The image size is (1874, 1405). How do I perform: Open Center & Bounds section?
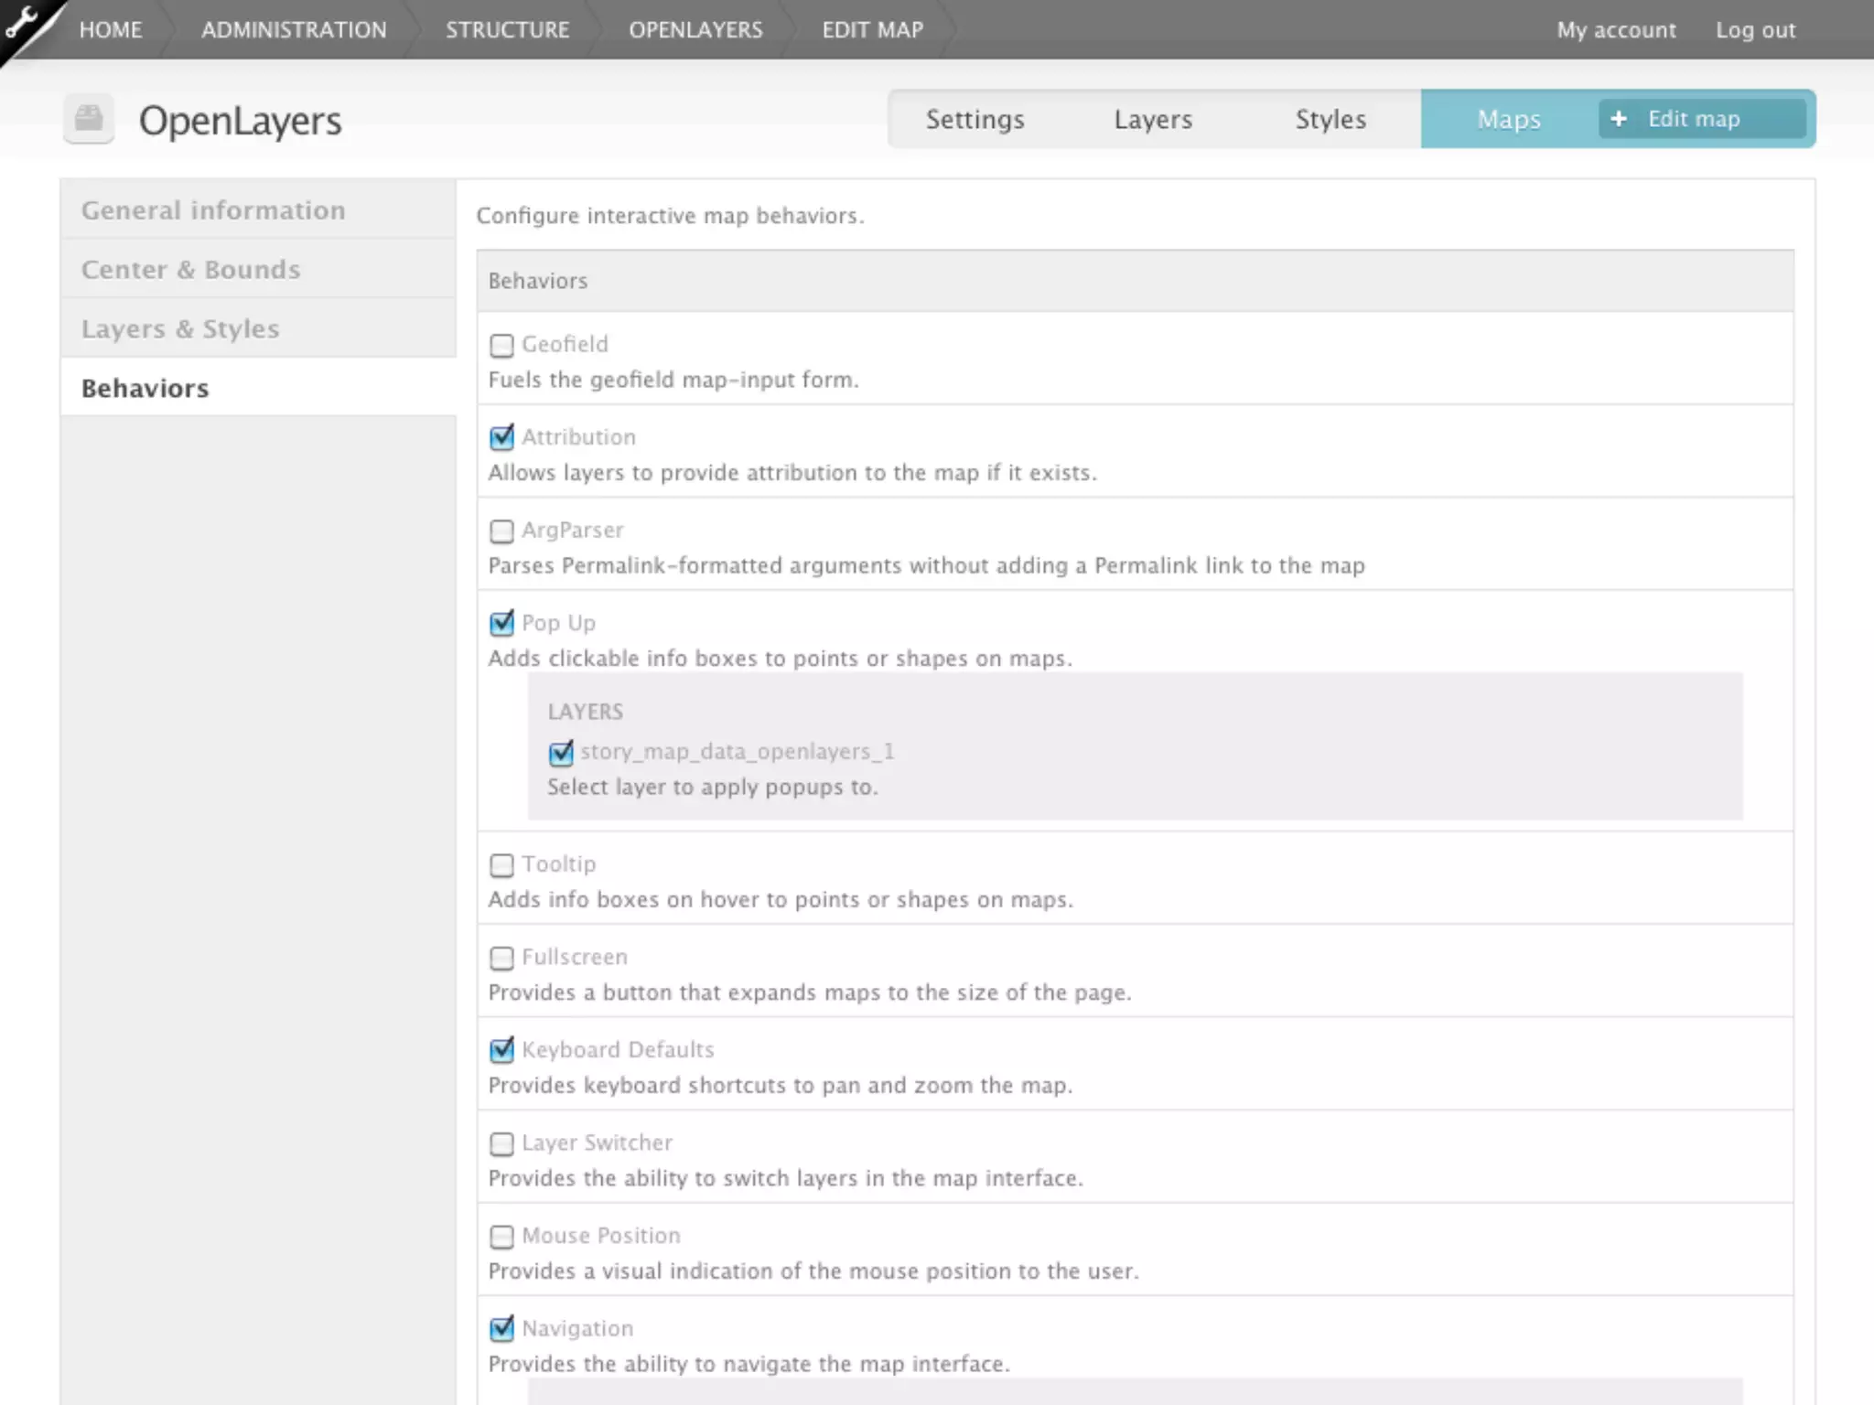(x=190, y=270)
